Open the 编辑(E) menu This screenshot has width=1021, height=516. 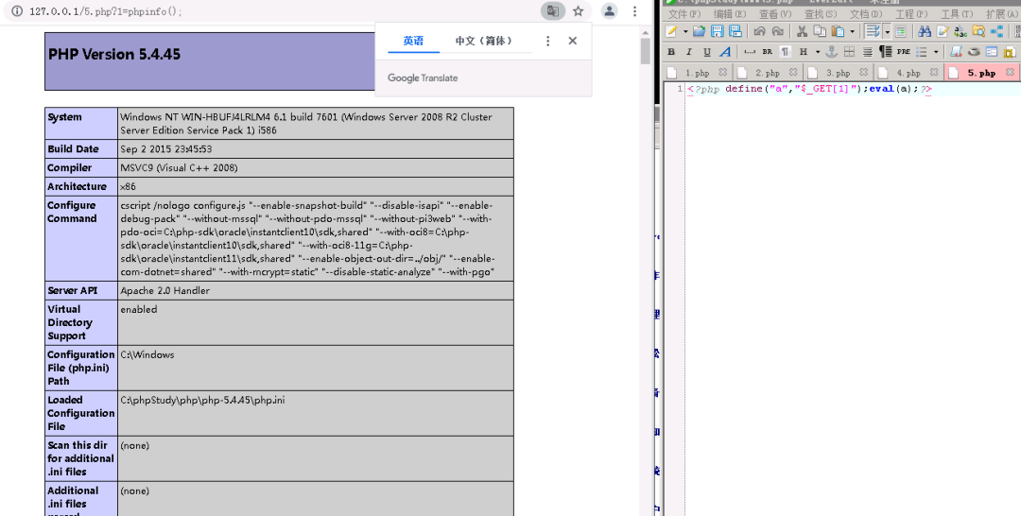pos(729,13)
